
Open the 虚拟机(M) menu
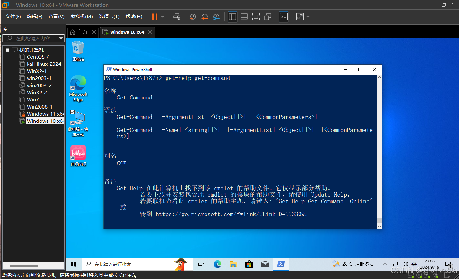point(81,17)
